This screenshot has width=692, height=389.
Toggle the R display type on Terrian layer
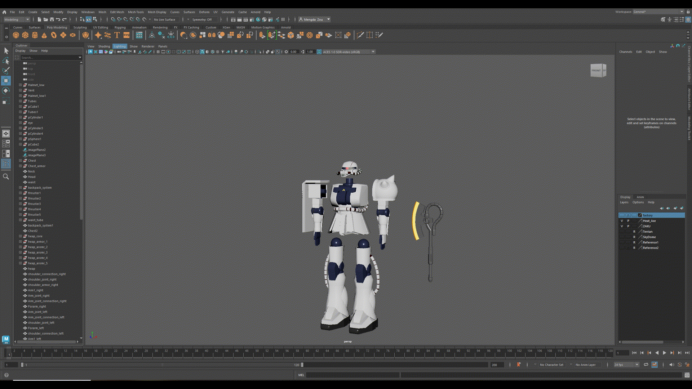click(634, 232)
